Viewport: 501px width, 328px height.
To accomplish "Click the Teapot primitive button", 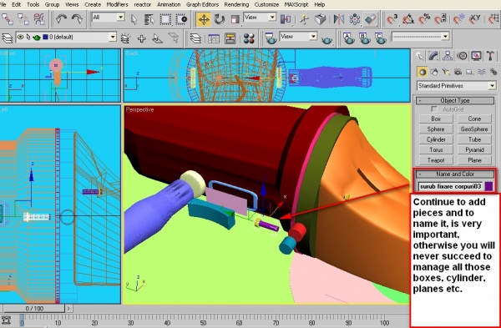I will pos(436,160).
